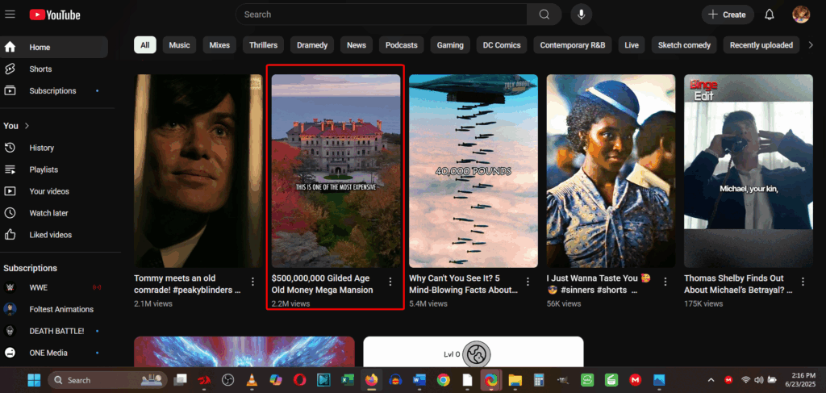Open Word from the taskbar
Screen dimensions: 826x393
pos(419,380)
